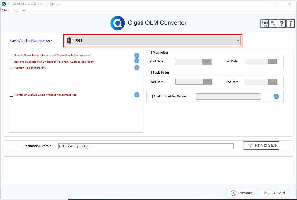Image resolution: width=297 pixels, height=200 pixels.
Task: Click the Cigati logo in header
Action: pyautogui.click(x=118, y=23)
